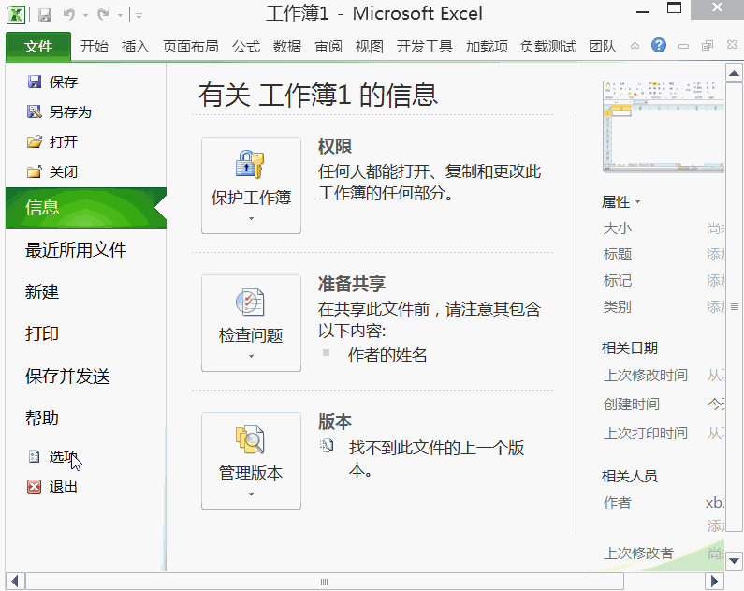
Task: Open the Undo history dropdown arrow
Action: click(85, 16)
